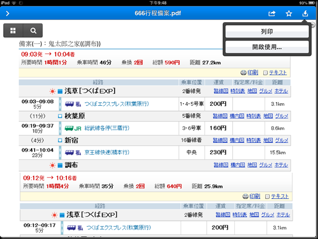Click green JR train icon
The height and width of the screenshot is (239, 318).
point(69,128)
